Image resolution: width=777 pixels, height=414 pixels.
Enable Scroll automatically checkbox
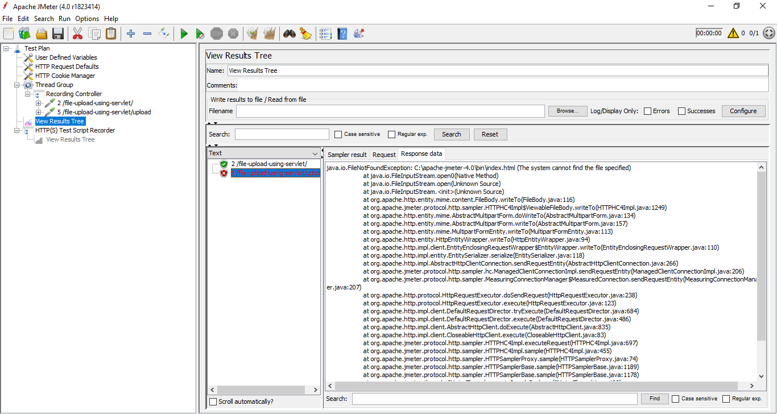pyautogui.click(x=213, y=401)
